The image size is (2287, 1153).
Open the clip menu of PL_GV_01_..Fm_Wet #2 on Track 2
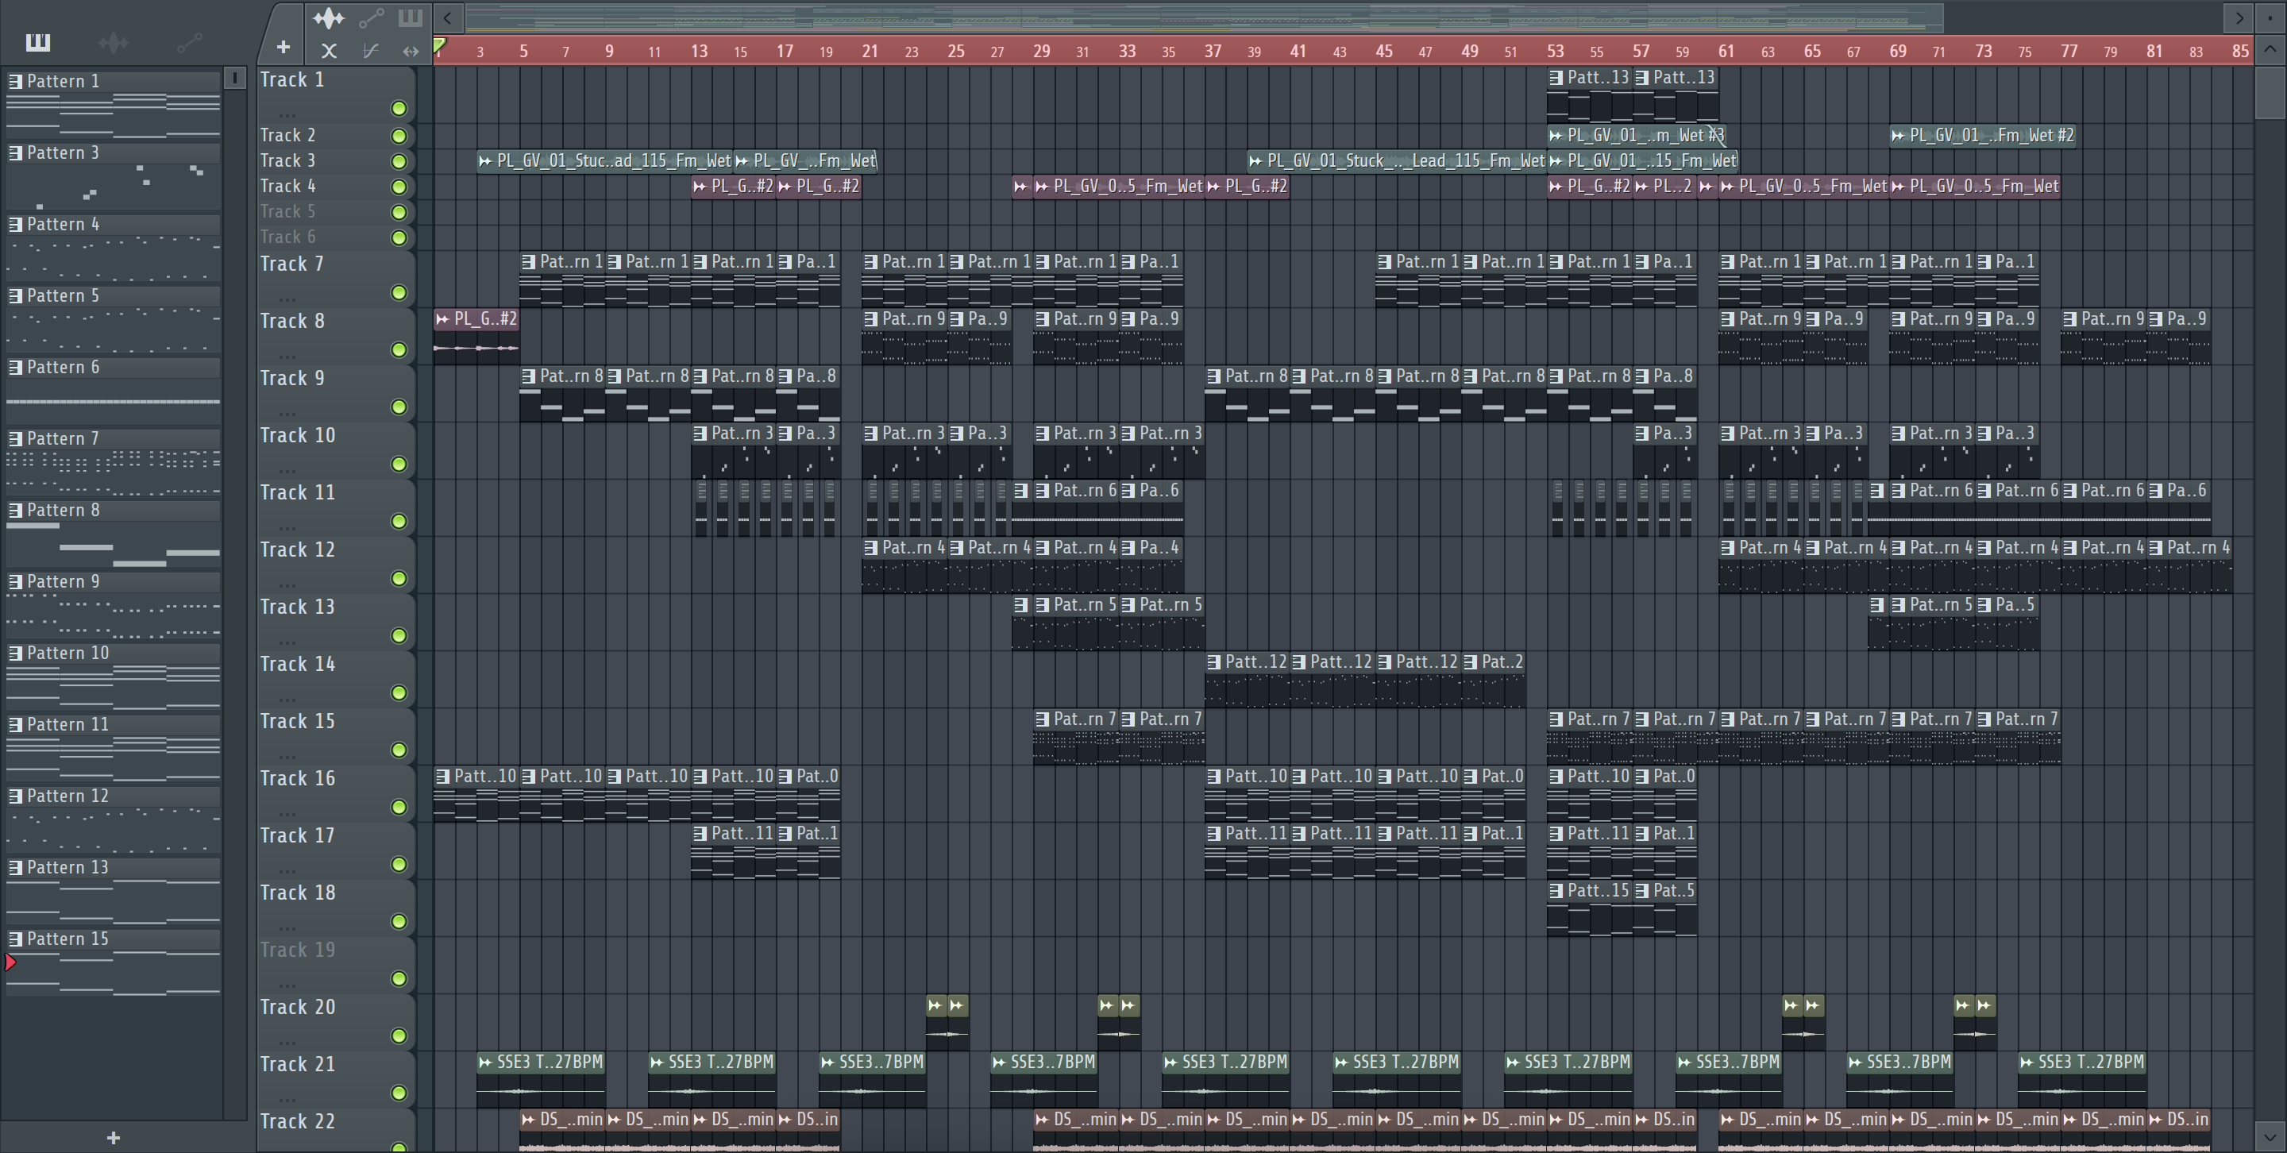coord(1898,136)
